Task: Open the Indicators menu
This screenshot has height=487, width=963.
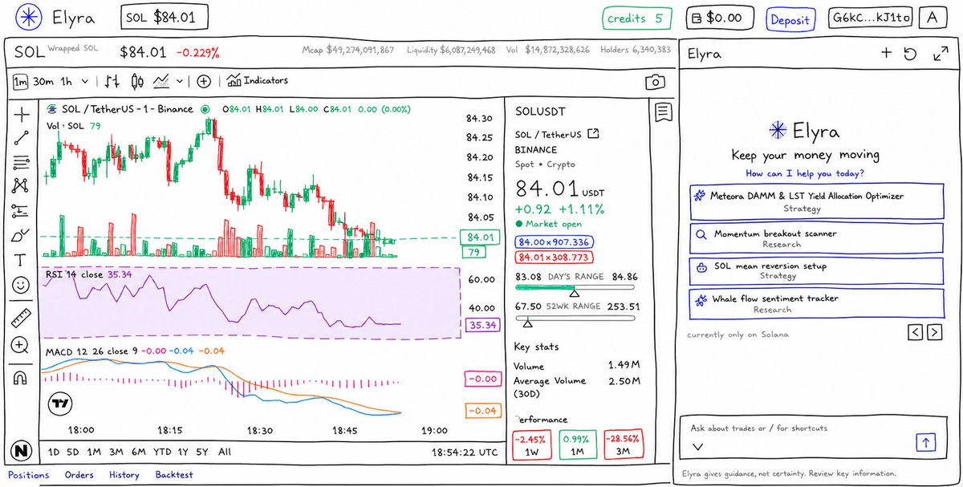Action: click(x=258, y=80)
